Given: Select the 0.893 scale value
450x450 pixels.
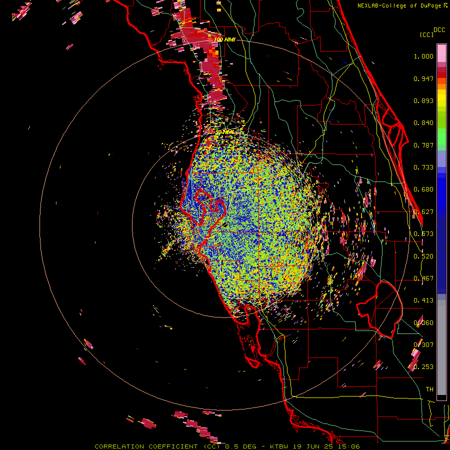Looking at the screenshot, I should (x=423, y=100).
